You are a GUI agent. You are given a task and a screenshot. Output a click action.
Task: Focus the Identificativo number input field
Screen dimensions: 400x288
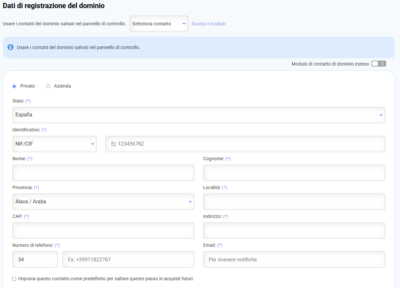point(245,144)
